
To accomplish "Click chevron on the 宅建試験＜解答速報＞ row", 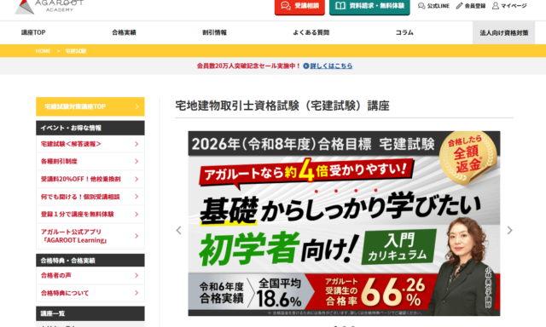I will (136, 144).
